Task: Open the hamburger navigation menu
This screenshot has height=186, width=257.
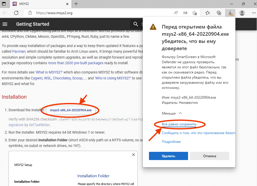Action: [x=5, y=24]
